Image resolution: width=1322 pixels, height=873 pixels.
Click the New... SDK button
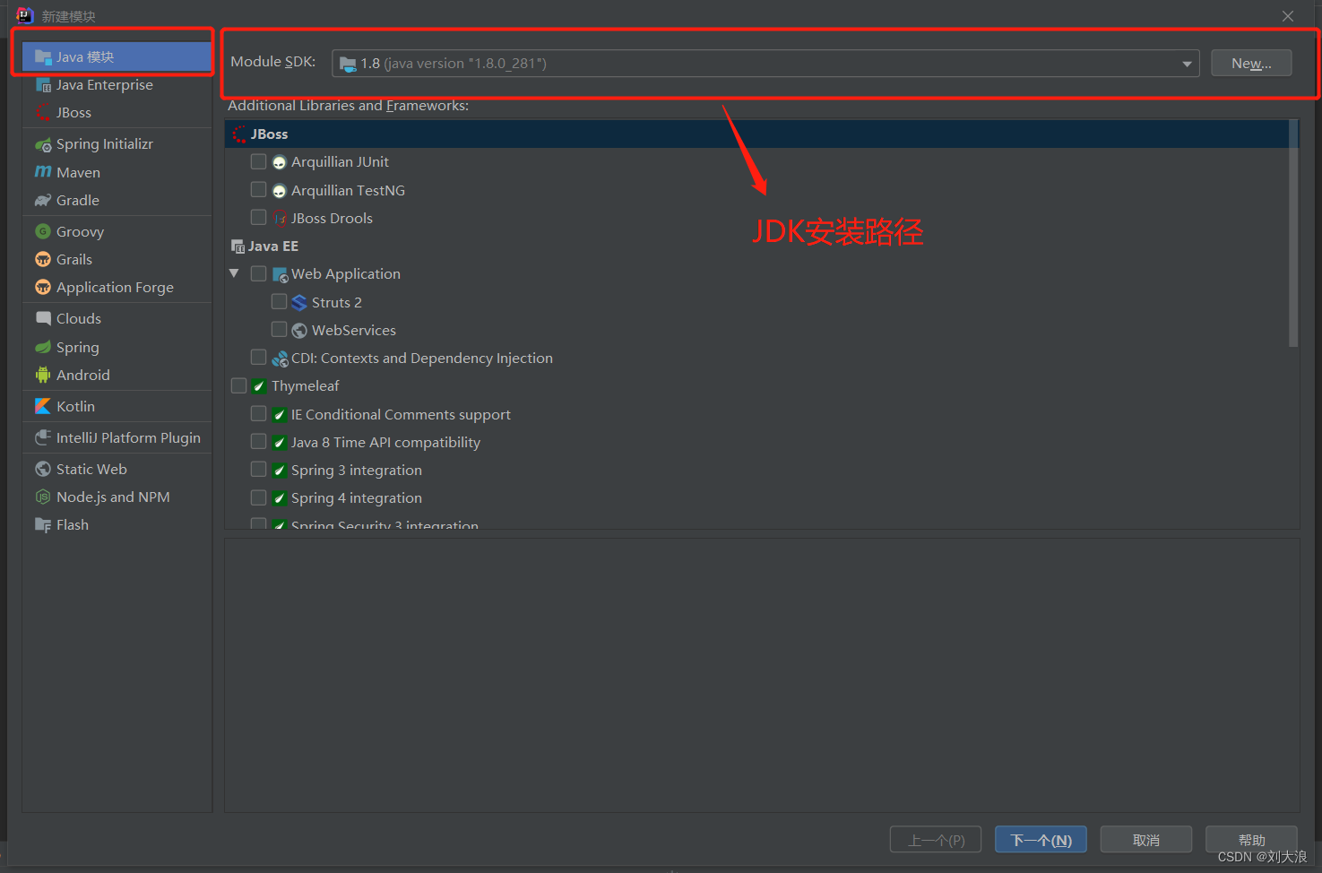tap(1251, 63)
